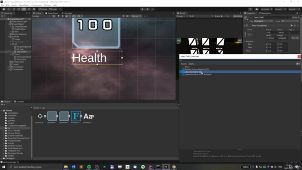Collapse the Anchors section

(244, 41)
